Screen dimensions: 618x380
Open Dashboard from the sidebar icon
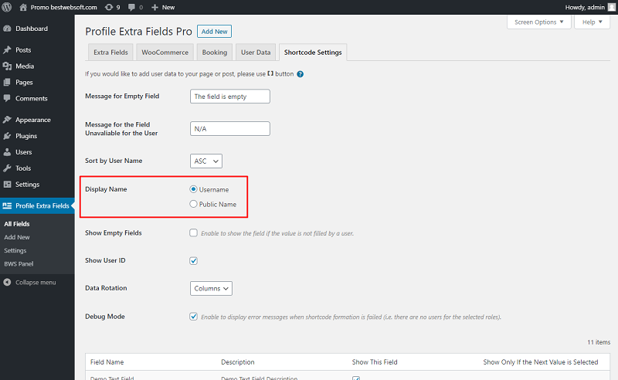pos(7,29)
